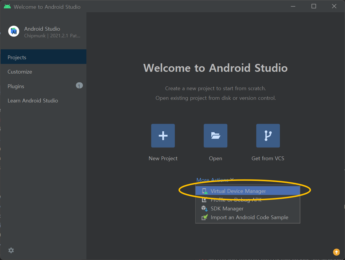The image size is (345, 260).
Task: Click the Import Code Sample arrow icon
Action: coord(204,217)
